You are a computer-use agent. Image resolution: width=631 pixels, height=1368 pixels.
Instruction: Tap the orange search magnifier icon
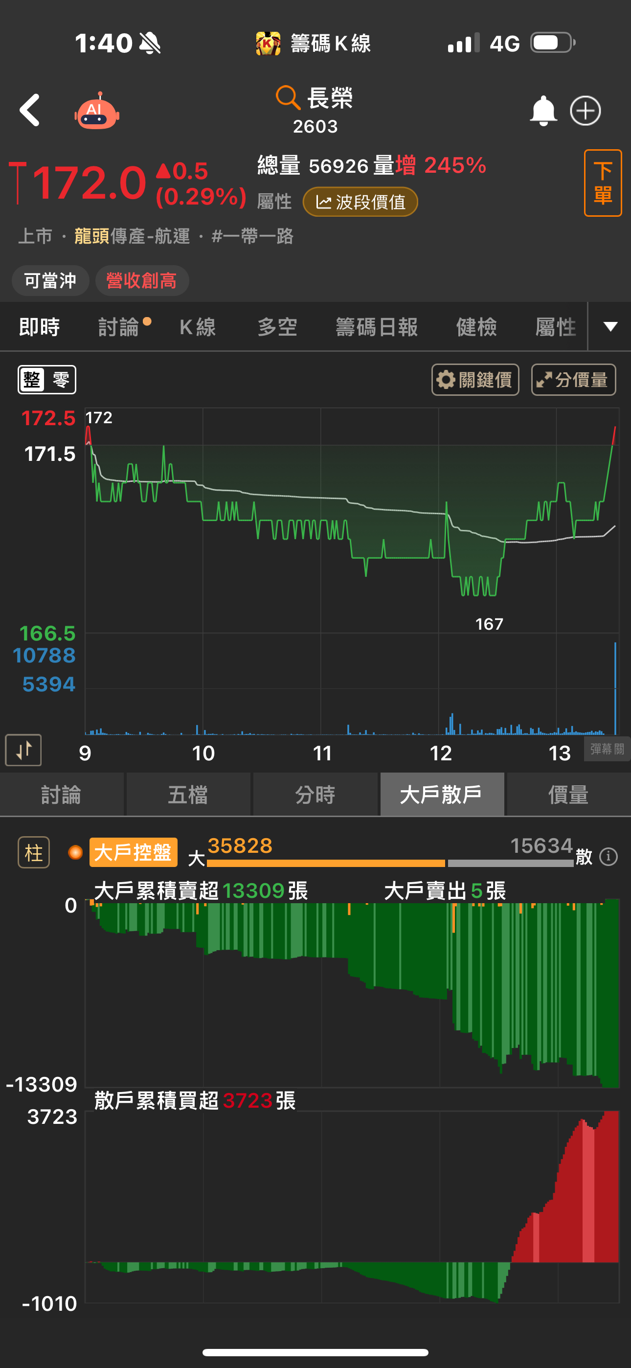(288, 98)
